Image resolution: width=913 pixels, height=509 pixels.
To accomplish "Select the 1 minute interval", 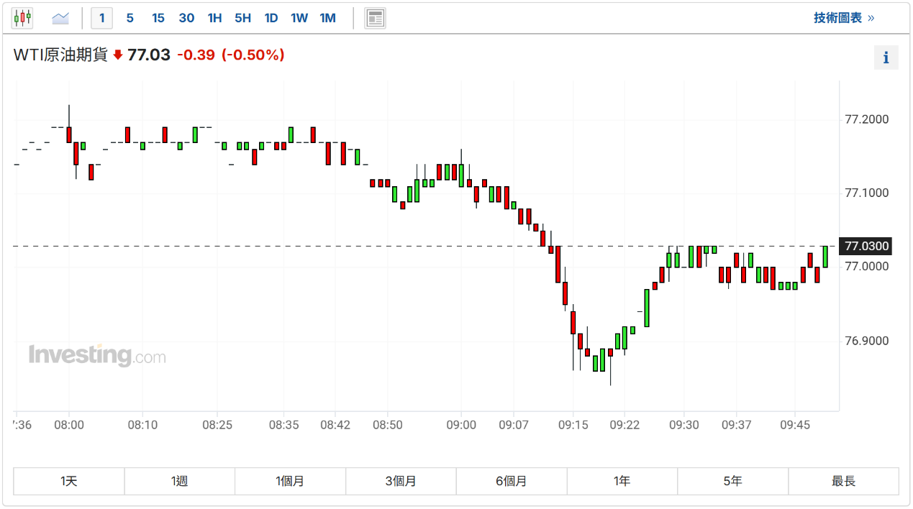I will point(102,18).
